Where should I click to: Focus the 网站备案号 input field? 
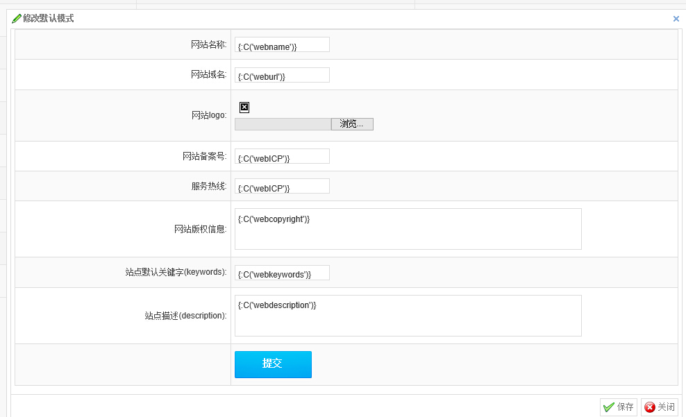tap(282, 157)
